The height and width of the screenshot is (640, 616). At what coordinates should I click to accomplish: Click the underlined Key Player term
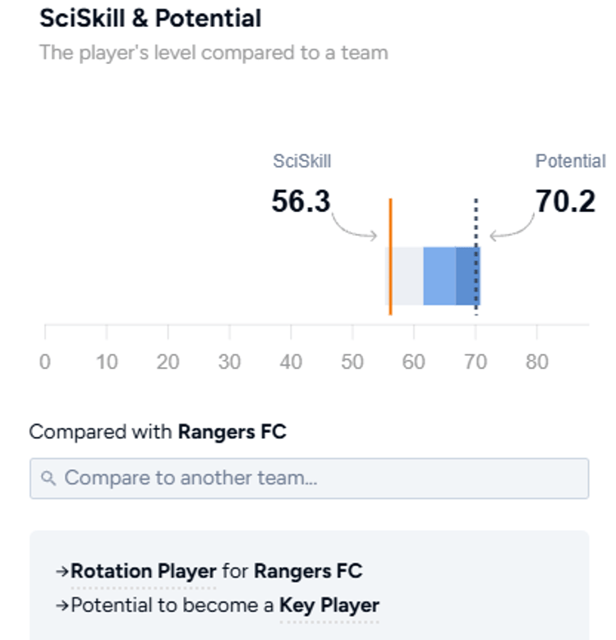click(329, 606)
